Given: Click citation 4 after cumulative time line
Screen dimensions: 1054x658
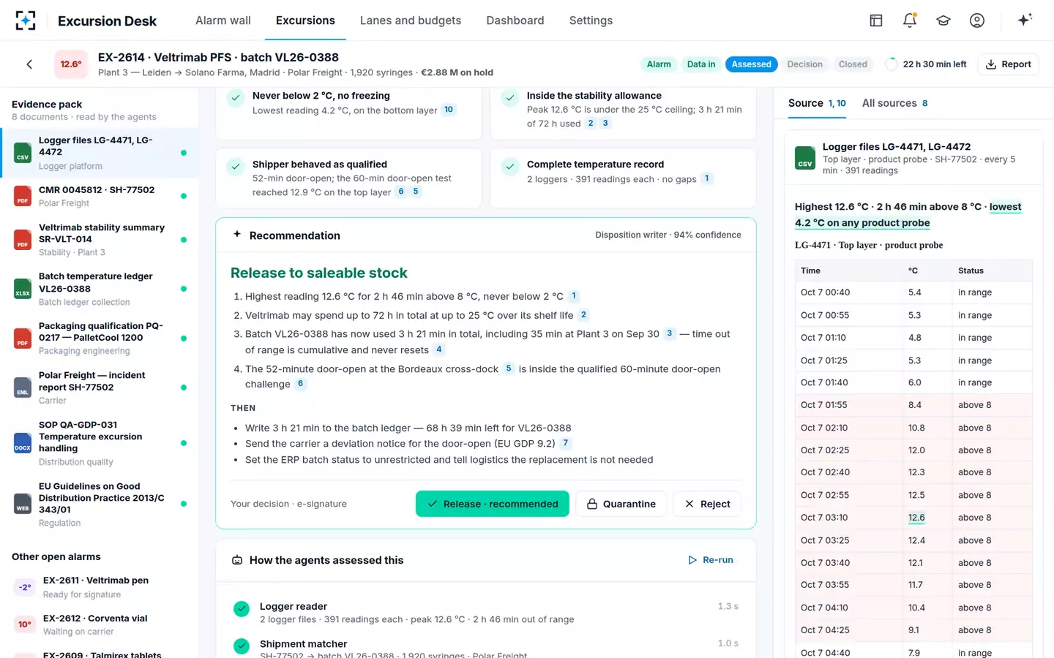Looking at the screenshot, I should [x=439, y=349].
